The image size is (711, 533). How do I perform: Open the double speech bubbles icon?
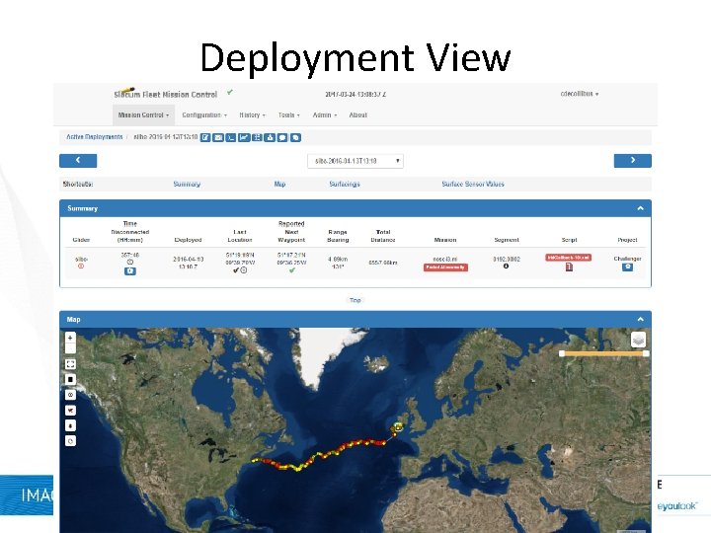(x=295, y=137)
